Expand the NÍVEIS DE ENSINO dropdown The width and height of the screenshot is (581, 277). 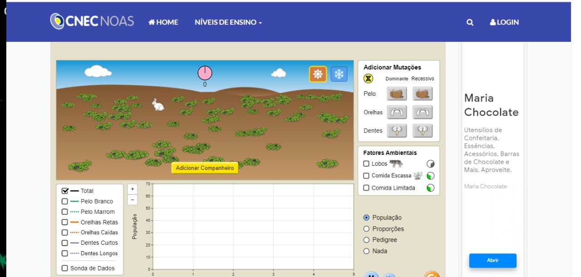[x=228, y=22]
